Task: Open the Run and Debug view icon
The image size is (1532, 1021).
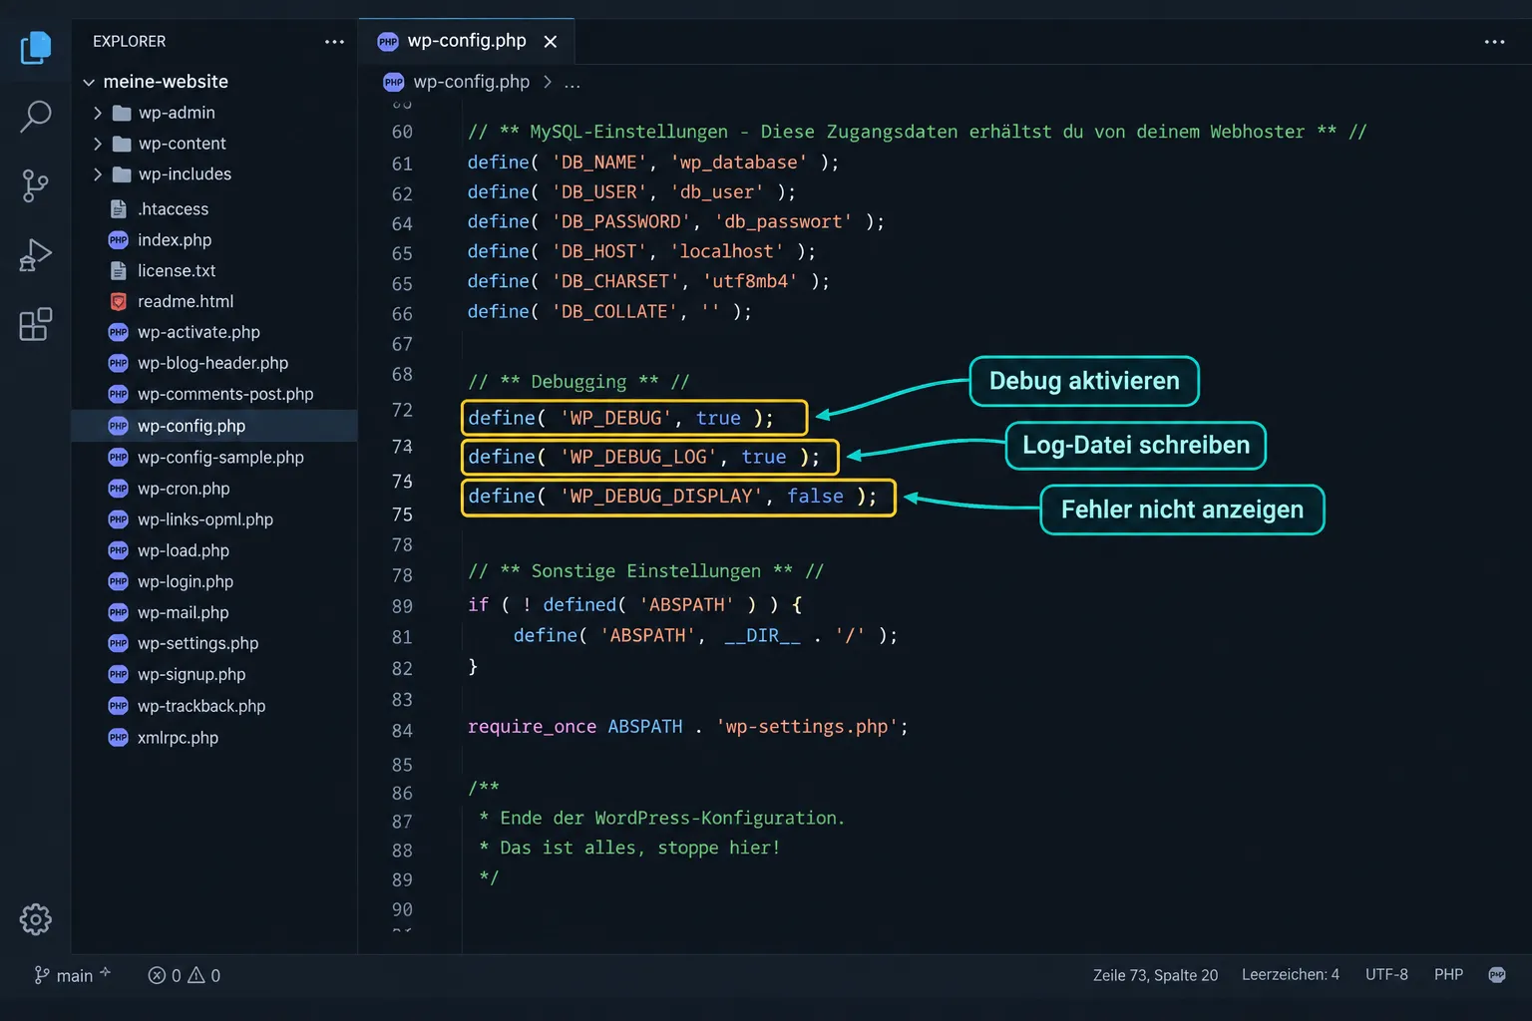Action: click(36, 255)
